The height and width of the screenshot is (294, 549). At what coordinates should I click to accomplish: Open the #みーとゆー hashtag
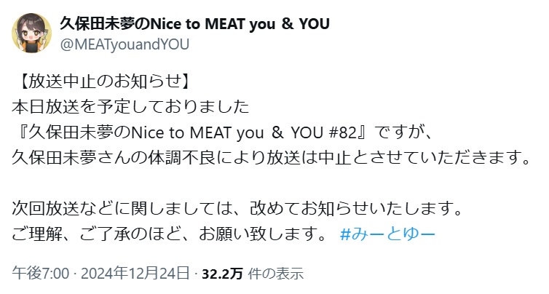[x=387, y=234]
